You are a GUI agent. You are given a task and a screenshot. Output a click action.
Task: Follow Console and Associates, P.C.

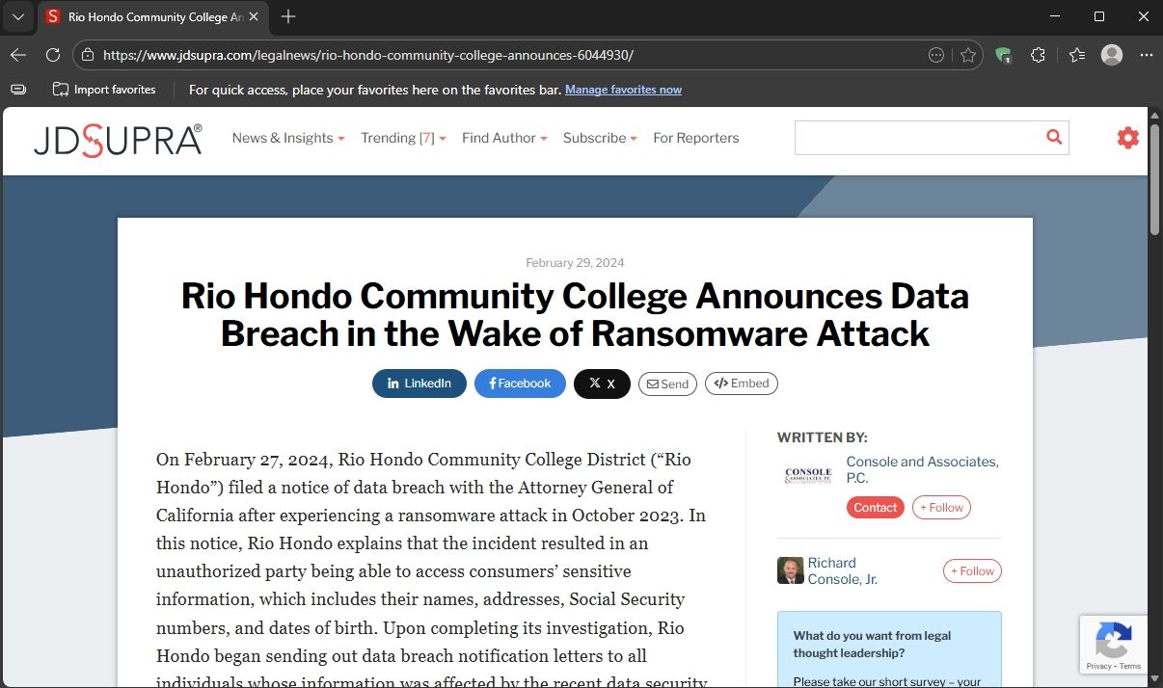tap(941, 508)
